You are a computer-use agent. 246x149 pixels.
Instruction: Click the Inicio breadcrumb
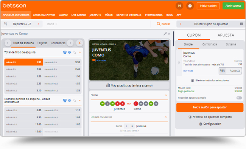[50, 24]
